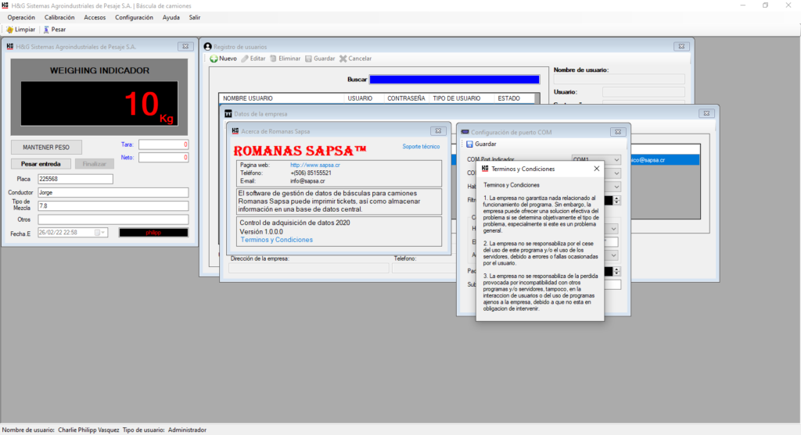Click the Acerca de Romanas Sapsa title icon
Screen dimensions: 801x435
point(235,131)
